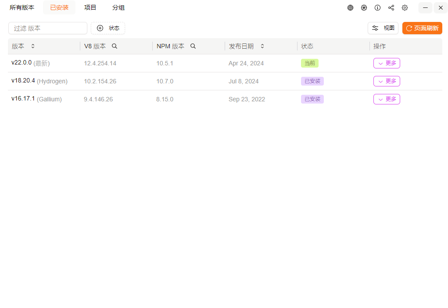Image resolution: width=448 pixels, height=308 pixels.
Task: Click 已安装 tag in v18.20.4 row
Action: click(312, 81)
